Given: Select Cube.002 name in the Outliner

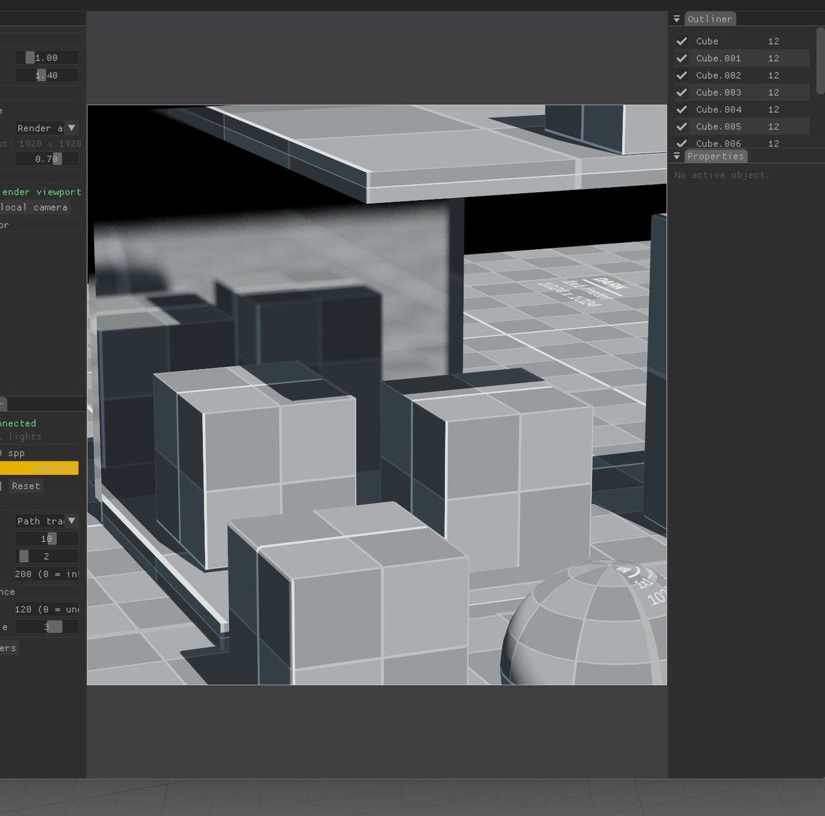Looking at the screenshot, I should click(x=718, y=76).
